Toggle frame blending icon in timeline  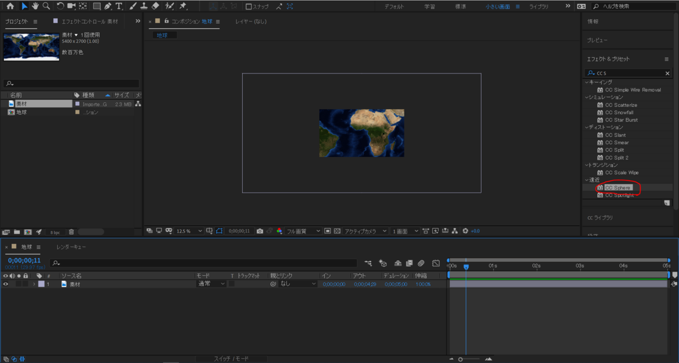(410, 263)
